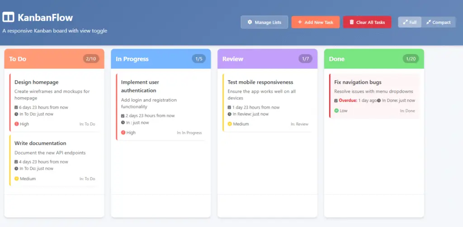Click the plus icon in Add New Task
This screenshot has width=463, height=227.
(300, 23)
